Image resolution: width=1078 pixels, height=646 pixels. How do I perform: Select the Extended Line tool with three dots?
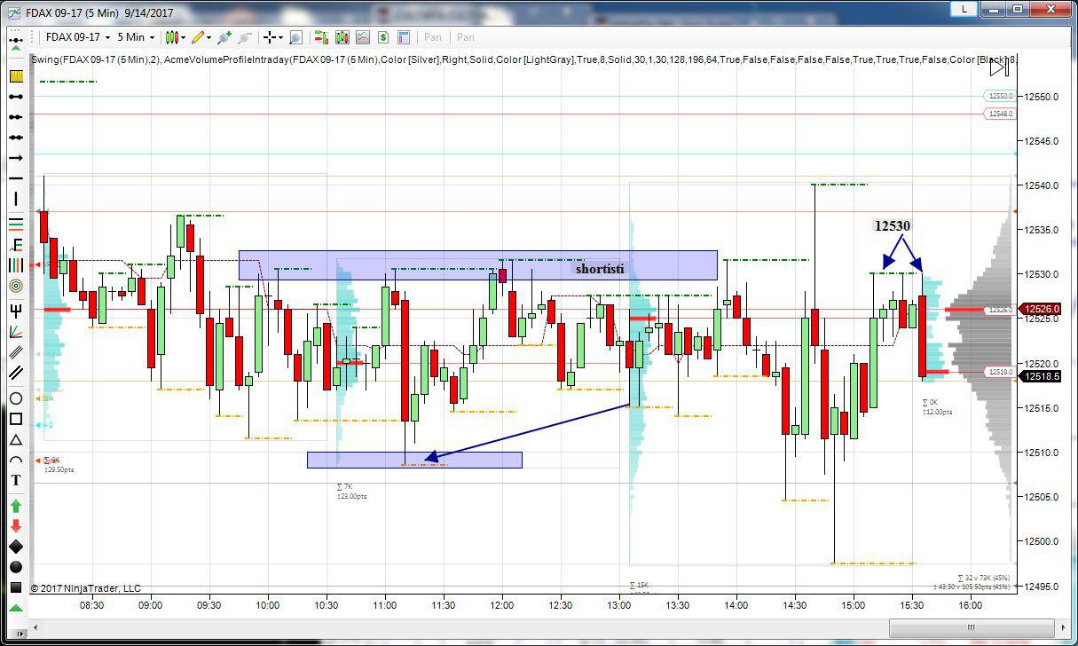tap(15, 138)
